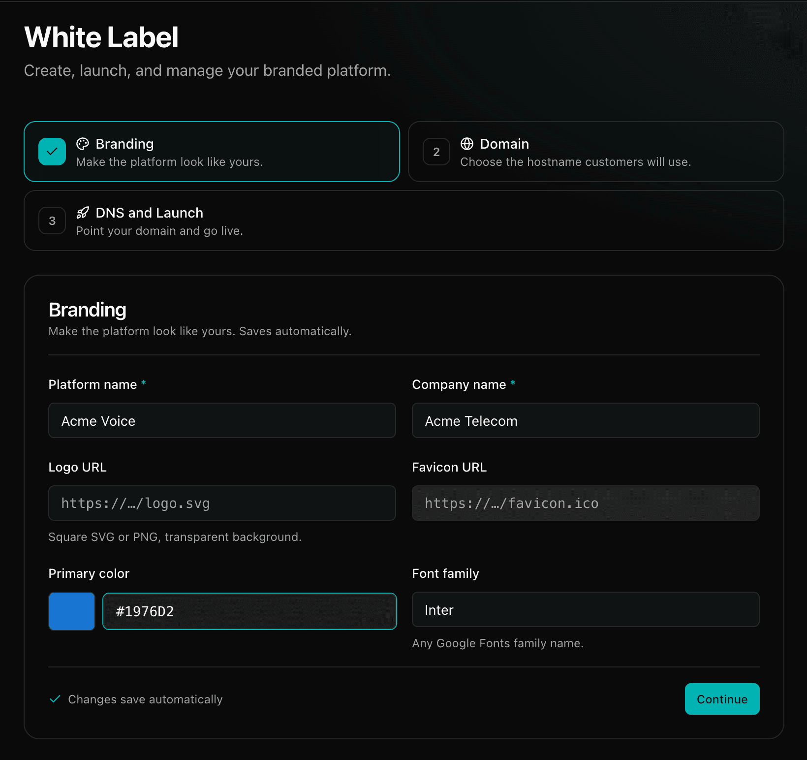Click the checkmark beside Changes save automatically
Screen dimensions: 807x760
[55, 699]
